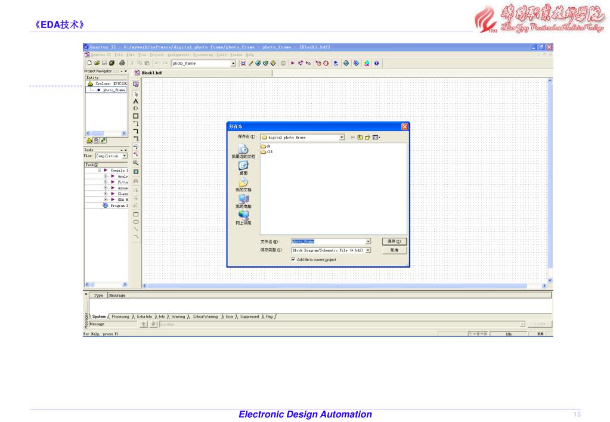Open the Assignments menu
Image resolution: width=610 pixels, height=422 pixels.
178,55
